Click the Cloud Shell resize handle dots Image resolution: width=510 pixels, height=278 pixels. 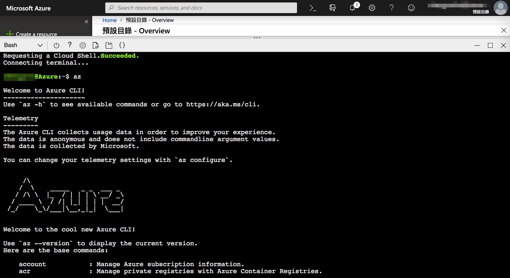pyautogui.click(x=257, y=38)
